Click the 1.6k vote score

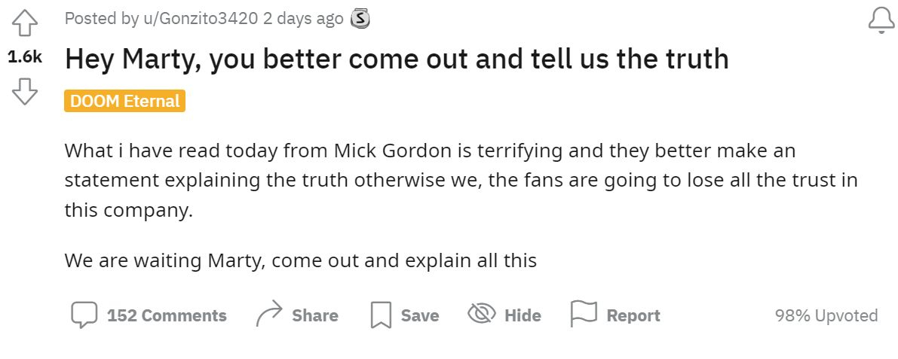[x=25, y=58]
